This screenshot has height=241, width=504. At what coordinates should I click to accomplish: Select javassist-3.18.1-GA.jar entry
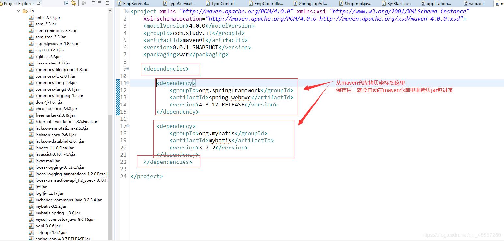tap(56, 154)
